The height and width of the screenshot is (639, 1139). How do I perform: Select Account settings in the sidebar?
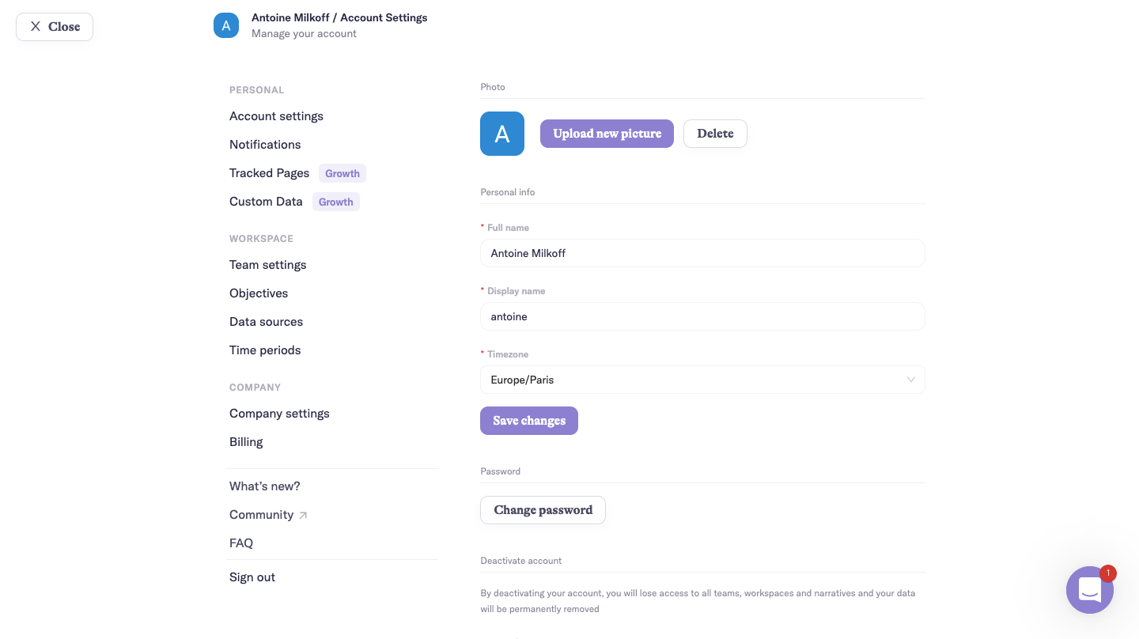[276, 116]
